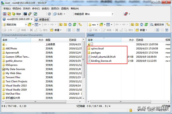Select the spire.cloud remote folder
The height and width of the screenshot is (114, 172).
click(x=97, y=48)
